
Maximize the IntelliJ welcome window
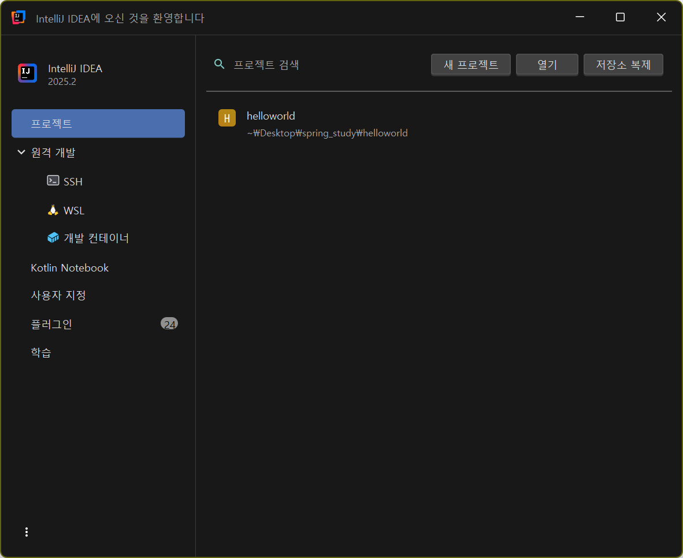(620, 17)
